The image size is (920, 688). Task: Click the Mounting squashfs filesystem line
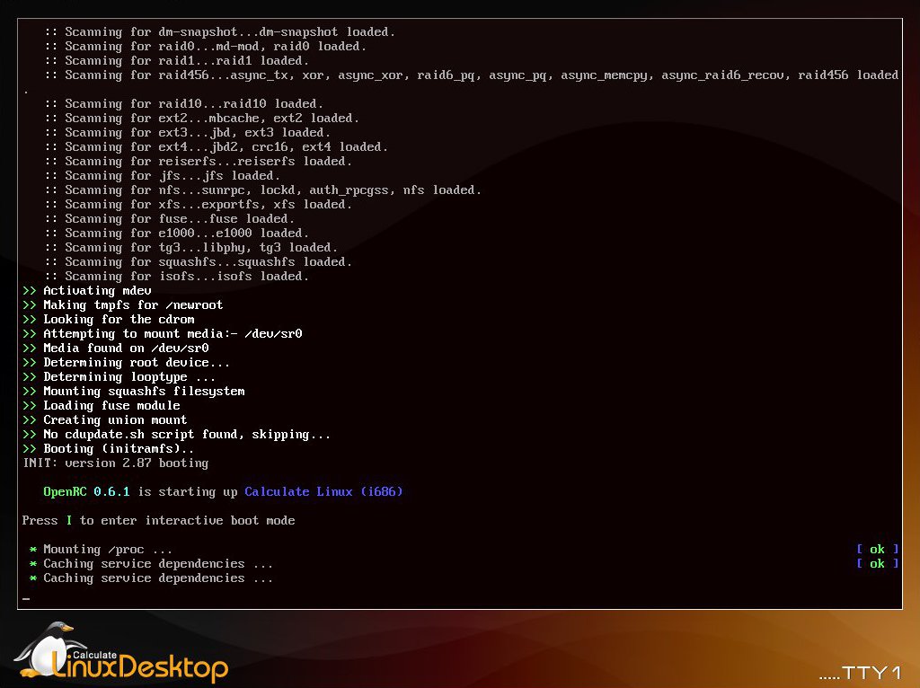[x=144, y=392]
